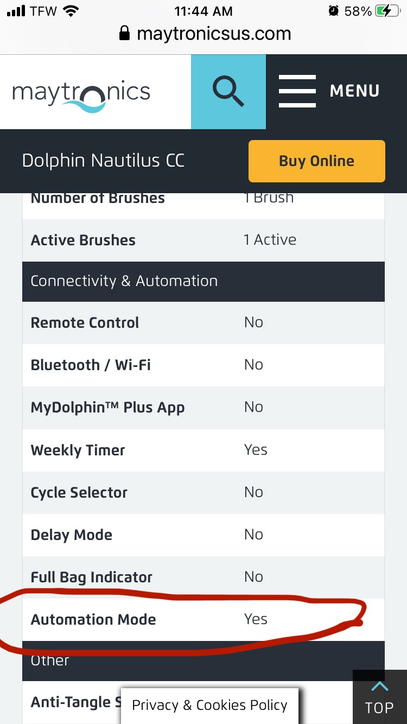Viewport: 407px width, 724px height.
Task: Select the Automation Mode row
Action: [x=203, y=620]
